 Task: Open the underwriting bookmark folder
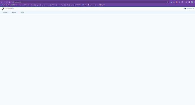point(59,5)
